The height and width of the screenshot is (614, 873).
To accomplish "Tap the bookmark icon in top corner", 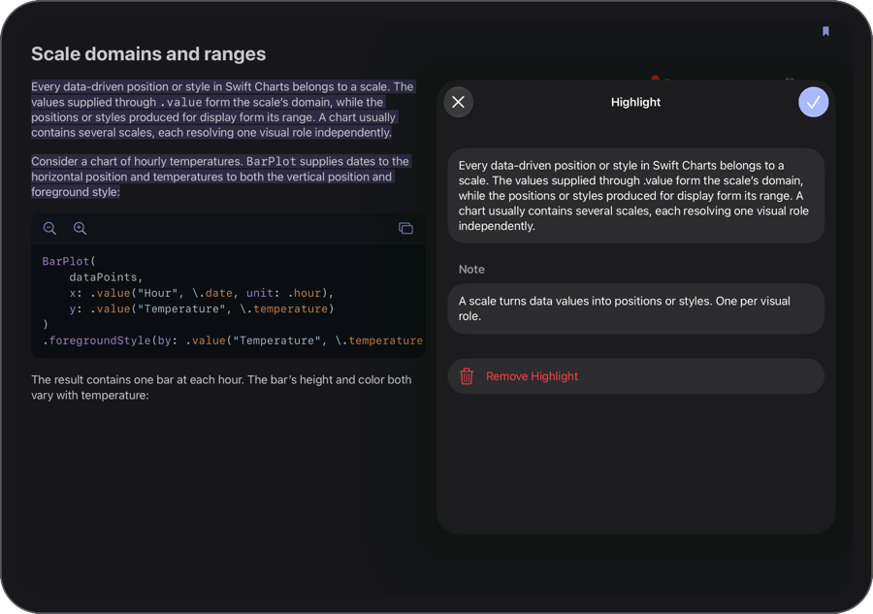I will [825, 31].
